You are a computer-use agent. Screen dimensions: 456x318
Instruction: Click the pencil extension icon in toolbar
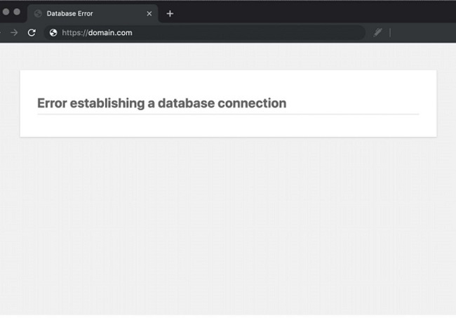tap(377, 32)
